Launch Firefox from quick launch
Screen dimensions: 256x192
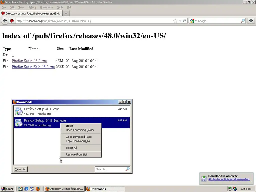point(38,189)
